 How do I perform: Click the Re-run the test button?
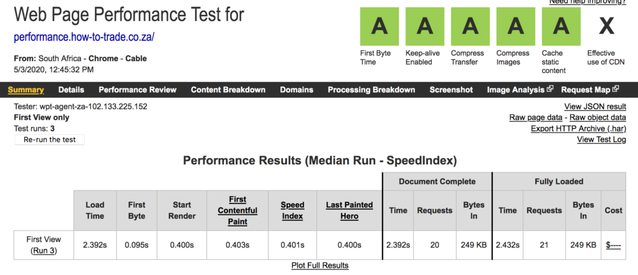click(x=49, y=140)
